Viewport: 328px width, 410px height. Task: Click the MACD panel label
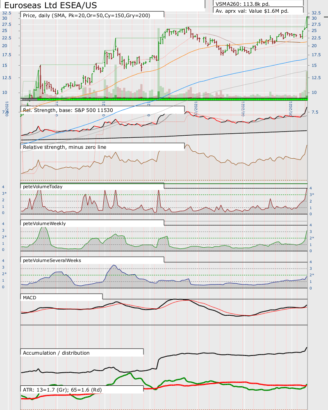point(30,298)
